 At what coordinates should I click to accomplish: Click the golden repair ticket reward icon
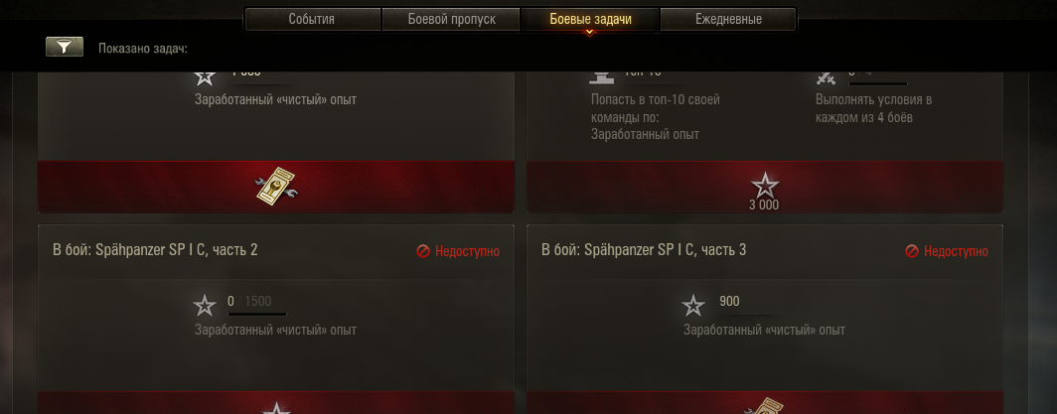click(x=276, y=187)
